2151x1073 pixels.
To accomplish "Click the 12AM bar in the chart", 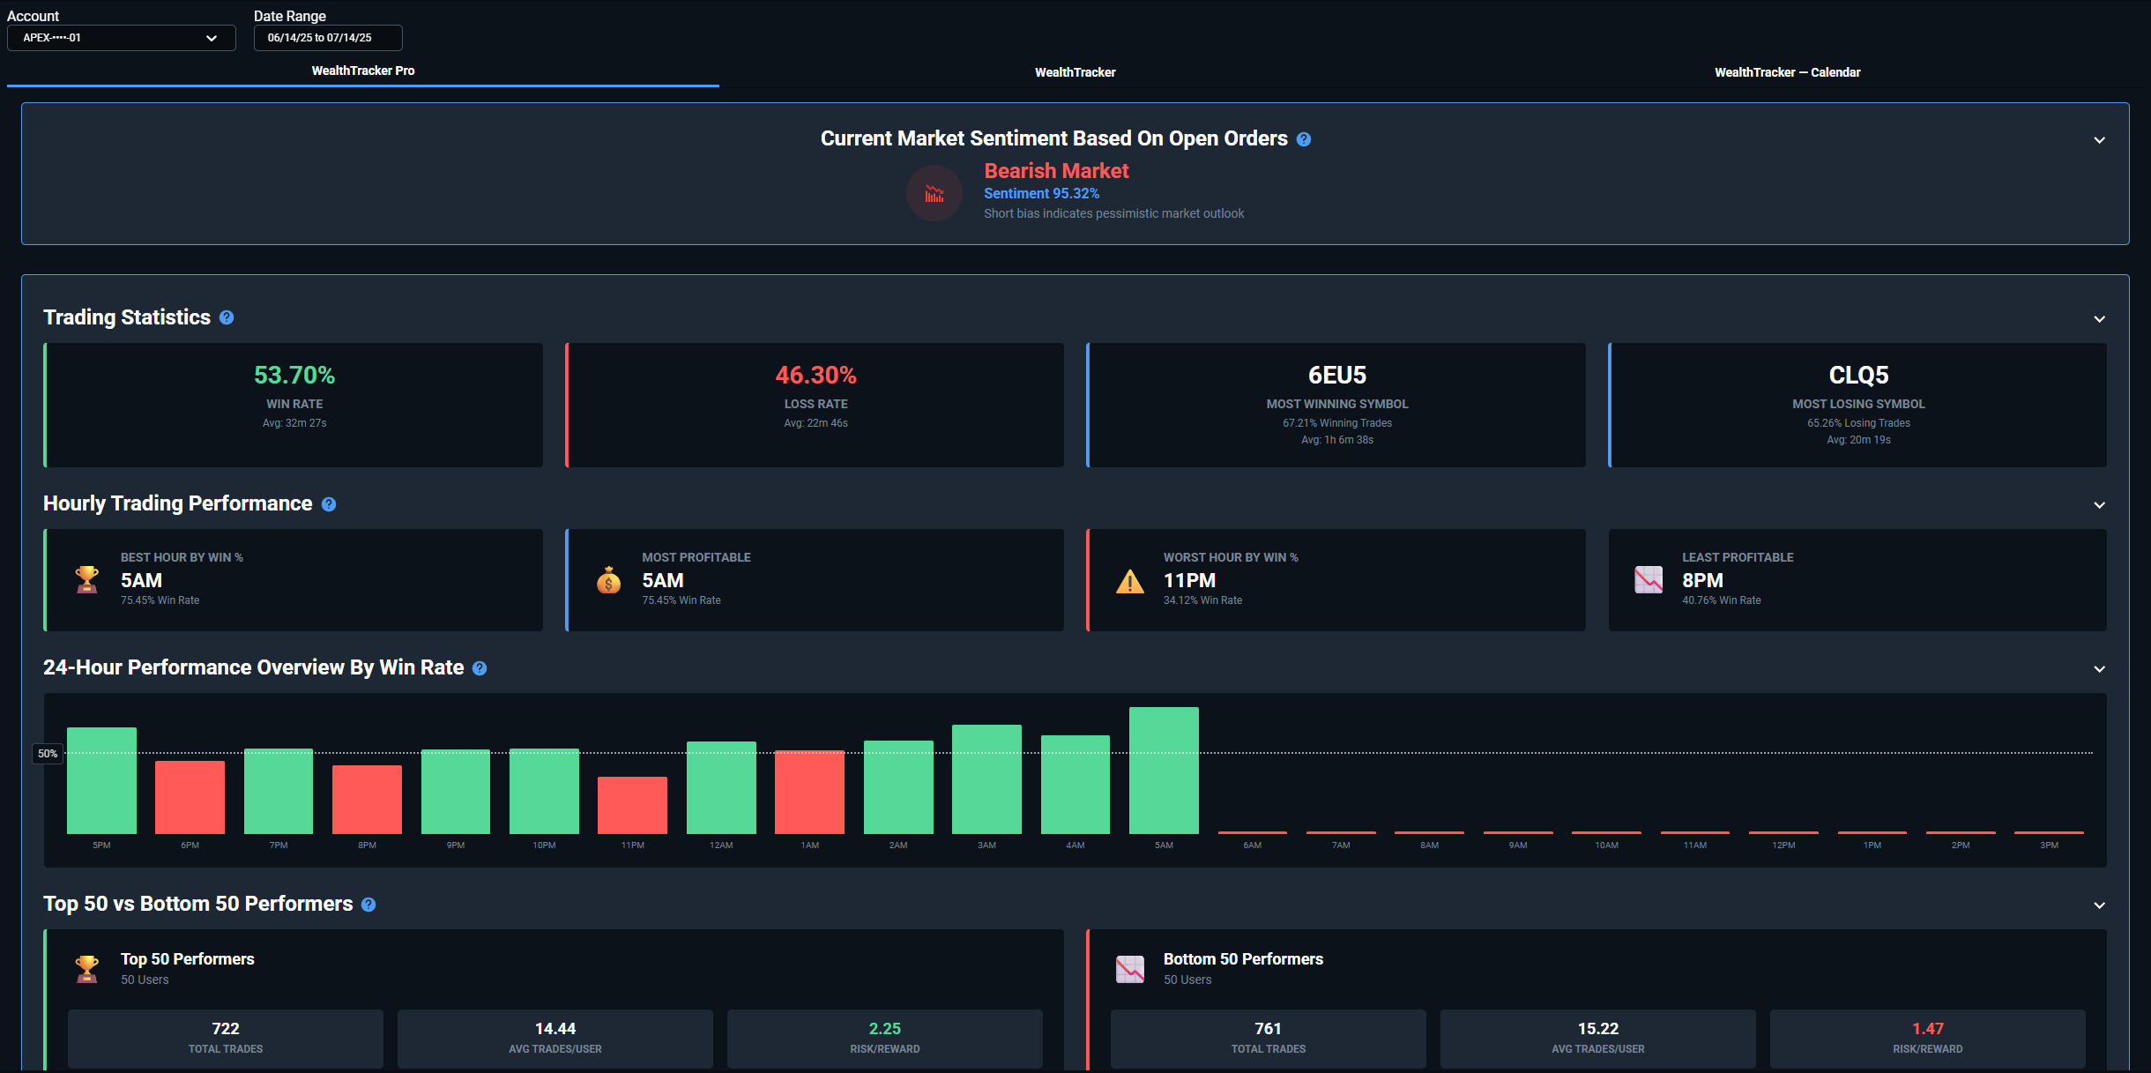I will coord(721,787).
